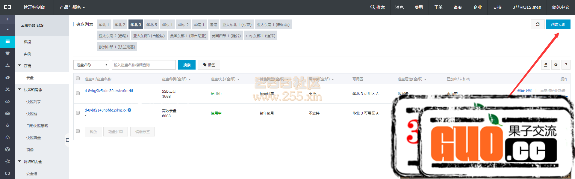Check the box for 高效云盘 disk row
This screenshot has width=575, height=179.
click(x=78, y=113)
